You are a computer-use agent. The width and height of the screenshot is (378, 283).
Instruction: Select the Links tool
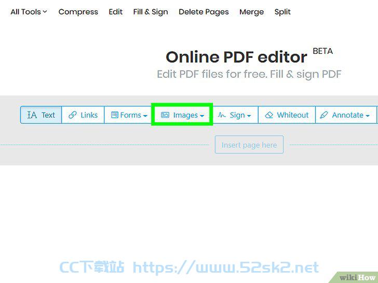[x=83, y=115]
